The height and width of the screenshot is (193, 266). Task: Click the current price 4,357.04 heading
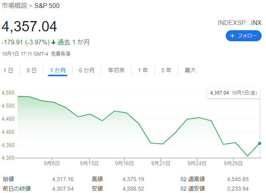30,26
